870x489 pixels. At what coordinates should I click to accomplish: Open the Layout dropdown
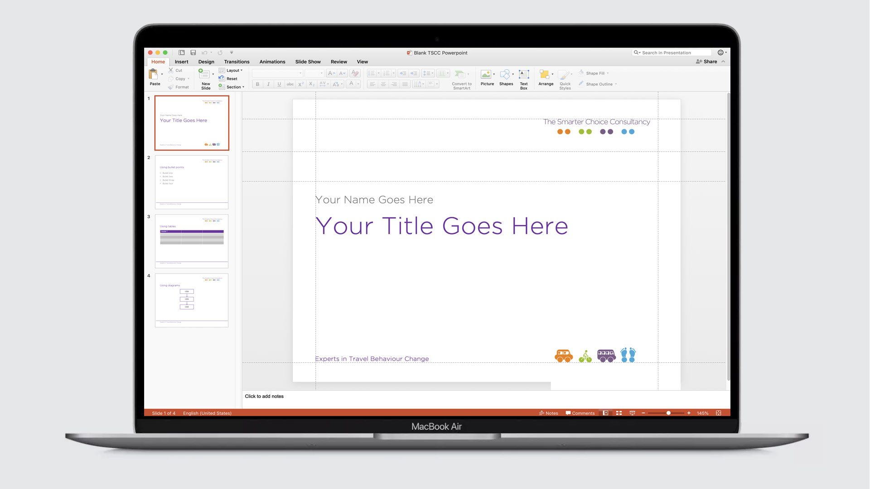pyautogui.click(x=231, y=70)
